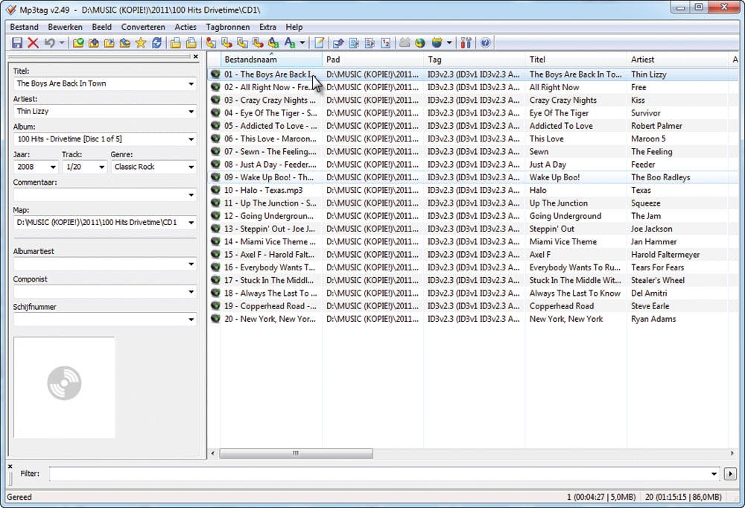Open the Extra menu
The height and width of the screenshot is (508, 745).
[x=267, y=27]
